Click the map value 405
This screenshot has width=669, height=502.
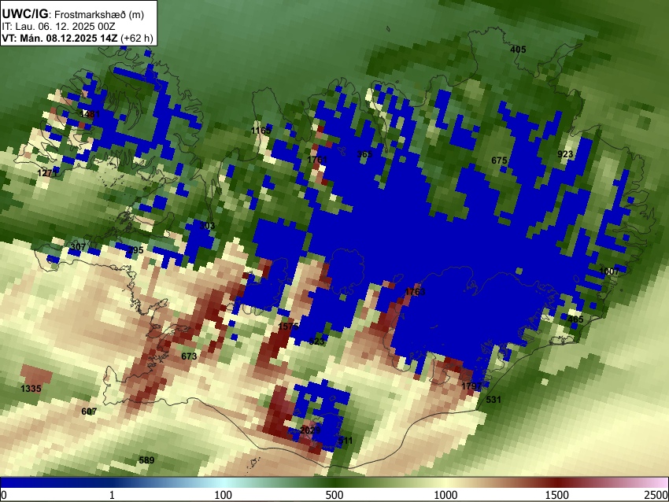518,50
